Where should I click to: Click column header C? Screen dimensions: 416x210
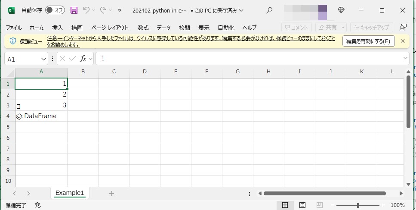tap(114, 72)
